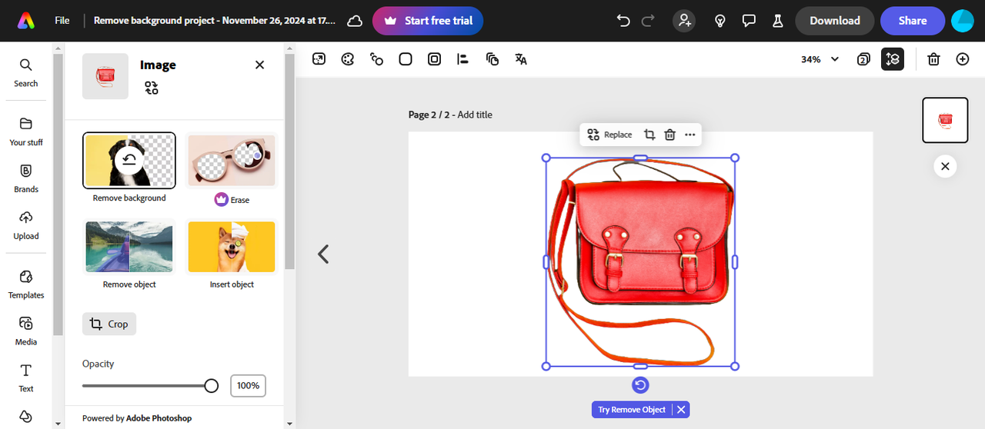Open the 34% zoom dropdown
The width and height of the screenshot is (985, 429).
coord(820,59)
